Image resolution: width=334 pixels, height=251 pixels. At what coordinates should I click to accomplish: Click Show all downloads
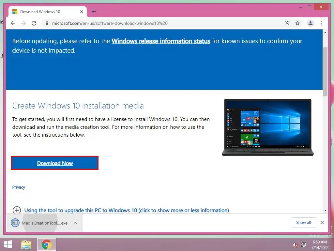304,222
